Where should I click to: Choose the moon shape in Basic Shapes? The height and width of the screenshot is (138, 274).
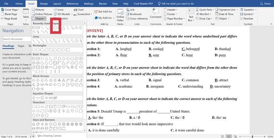click(76, 67)
